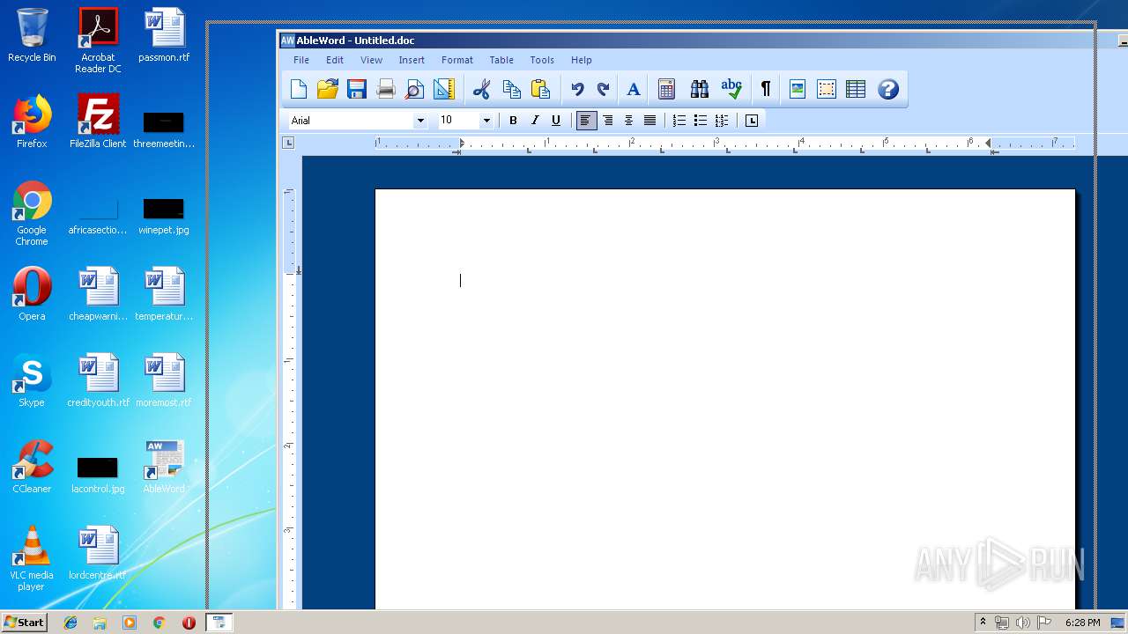Select the VLC media player desktop icon
The height and width of the screenshot is (634, 1128).
point(32,558)
